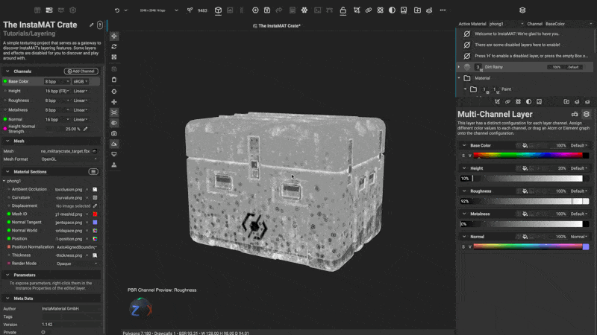The image size is (597, 335).
Task: Click the plant sprout icon beside 9483
Action: (x=190, y=10)
